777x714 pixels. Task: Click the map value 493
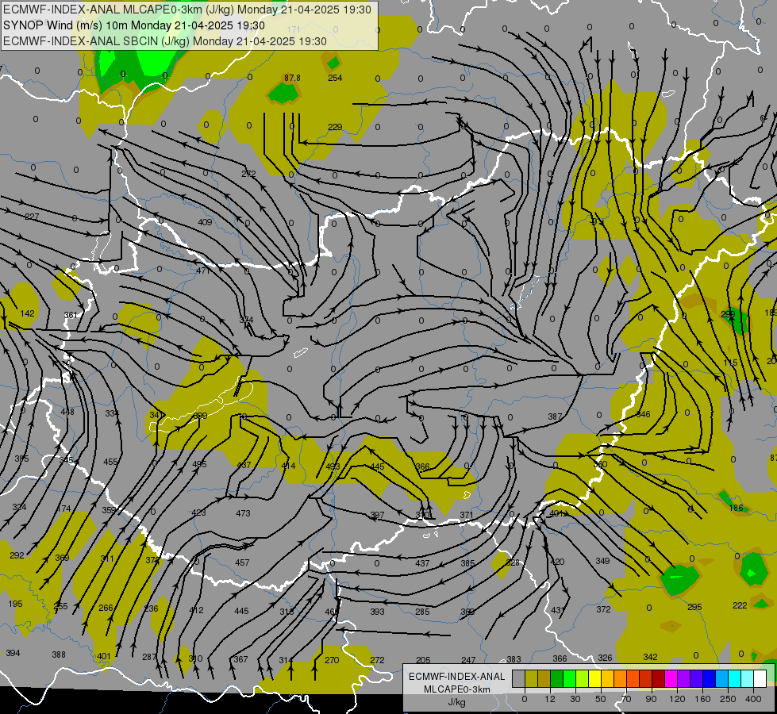(333, 466)
